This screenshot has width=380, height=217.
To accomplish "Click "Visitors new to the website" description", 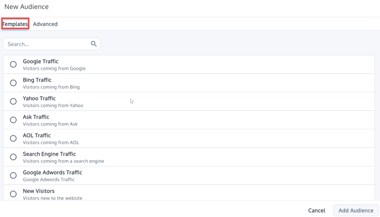I will tap(52, 198).
